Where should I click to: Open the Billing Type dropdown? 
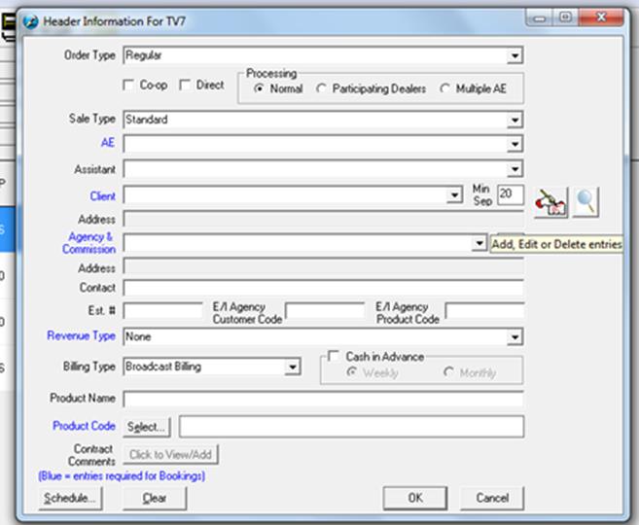(292, 367)
